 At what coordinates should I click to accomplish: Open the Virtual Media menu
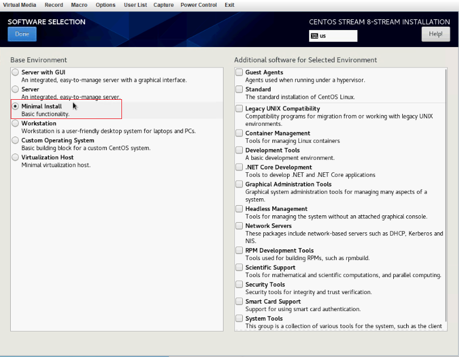20,5
